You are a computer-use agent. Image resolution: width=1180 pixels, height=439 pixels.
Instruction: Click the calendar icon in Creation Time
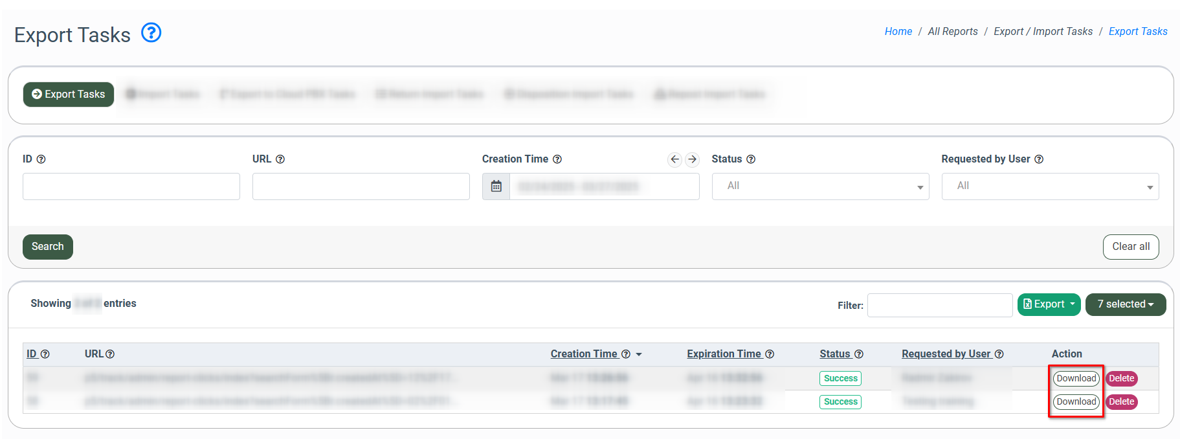pos(496,186)
